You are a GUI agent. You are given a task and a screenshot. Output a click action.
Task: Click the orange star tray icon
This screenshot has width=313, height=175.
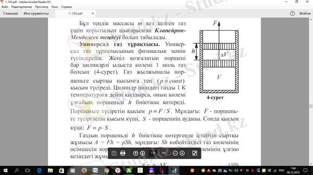click(x=203, y=171)
